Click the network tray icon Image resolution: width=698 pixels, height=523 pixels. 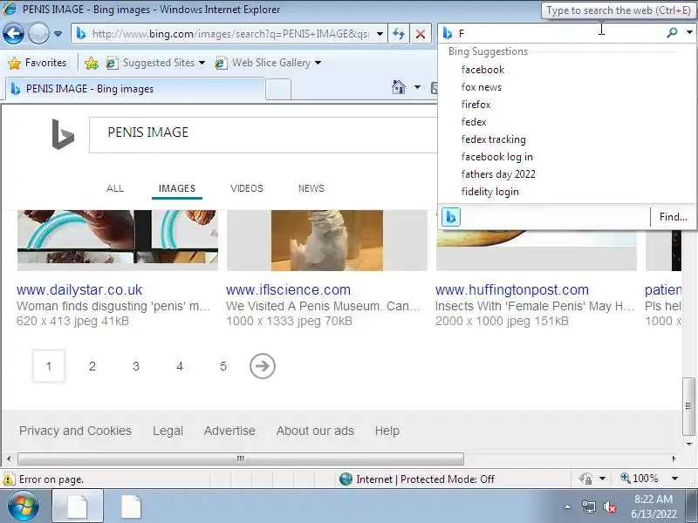tap(588, 506)
